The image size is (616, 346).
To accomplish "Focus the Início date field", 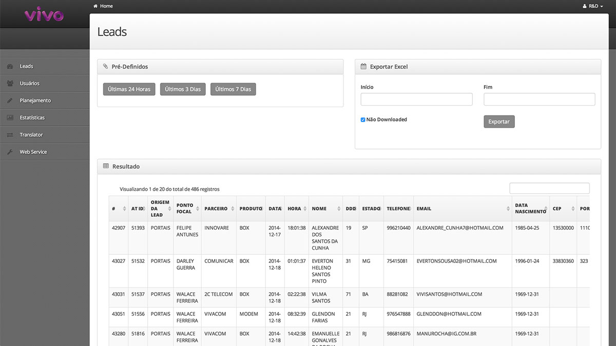I will pos(416,99).
